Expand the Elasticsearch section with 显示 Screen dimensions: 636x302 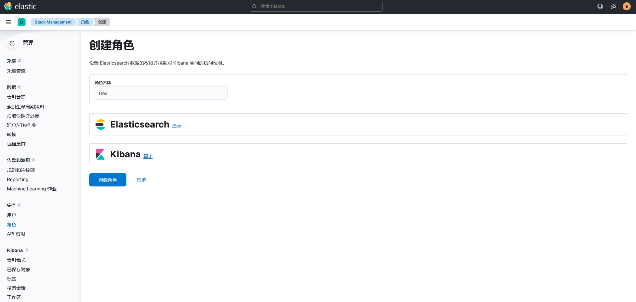177,126
